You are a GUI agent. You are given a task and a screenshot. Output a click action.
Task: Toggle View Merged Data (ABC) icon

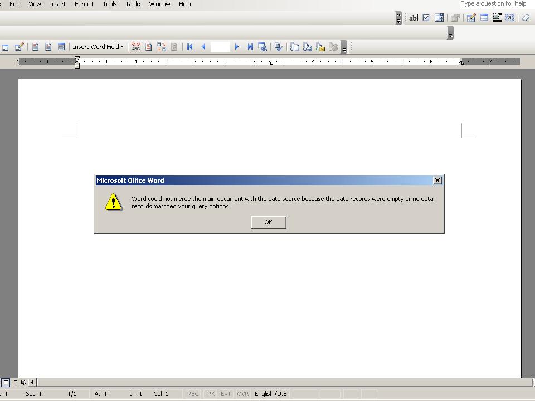(136, 47)
